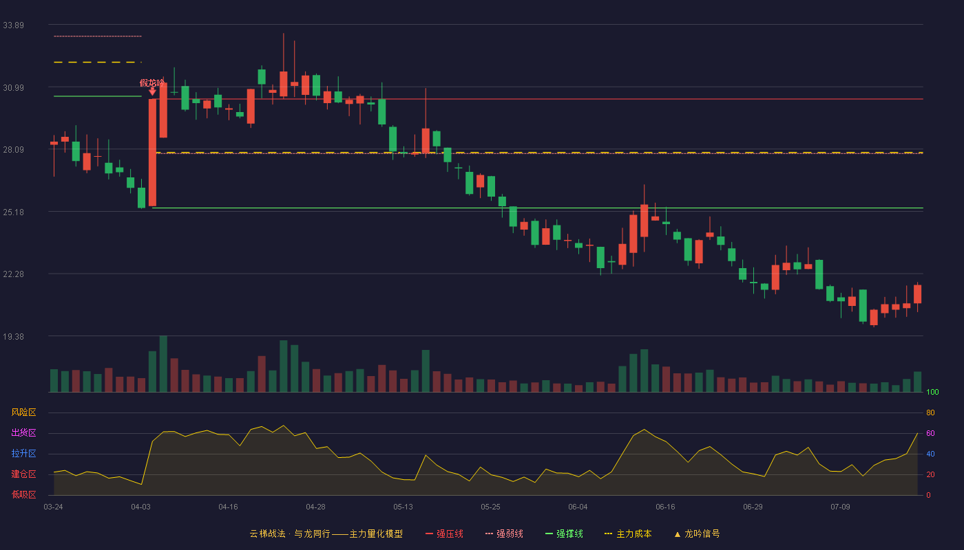Toggle the 强压线 legend entry

point(444,533)
